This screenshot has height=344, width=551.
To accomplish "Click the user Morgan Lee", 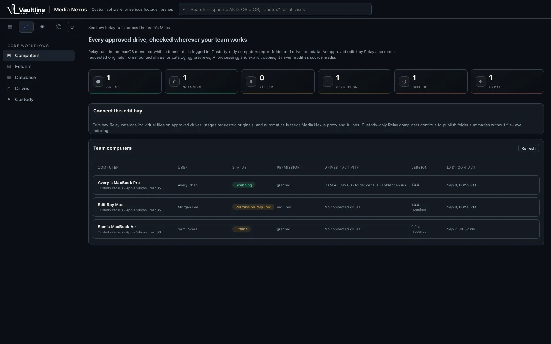I will pos(188,207).
